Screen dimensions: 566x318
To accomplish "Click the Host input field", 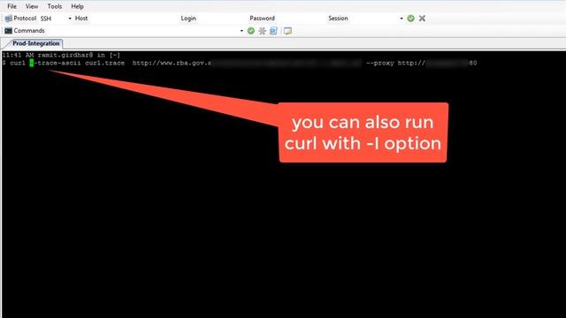I will (134, 19).
